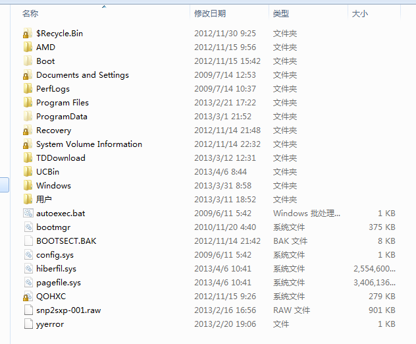Click System Volume Information name text
Image resolution: width=416 pixels, height=344 pixels.
(x=89, y=144)
